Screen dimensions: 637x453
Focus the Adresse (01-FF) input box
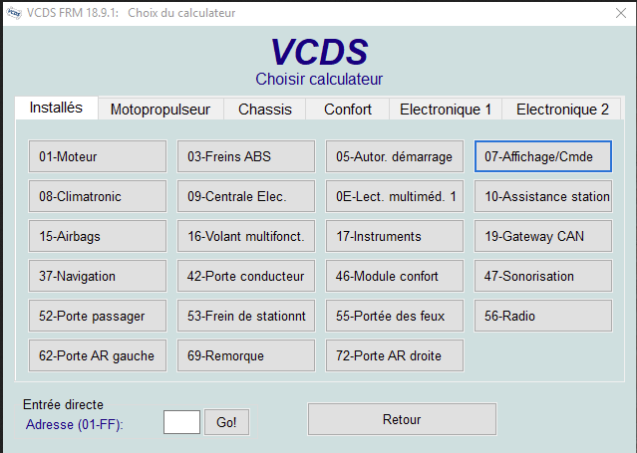click(x=181, y=422)
